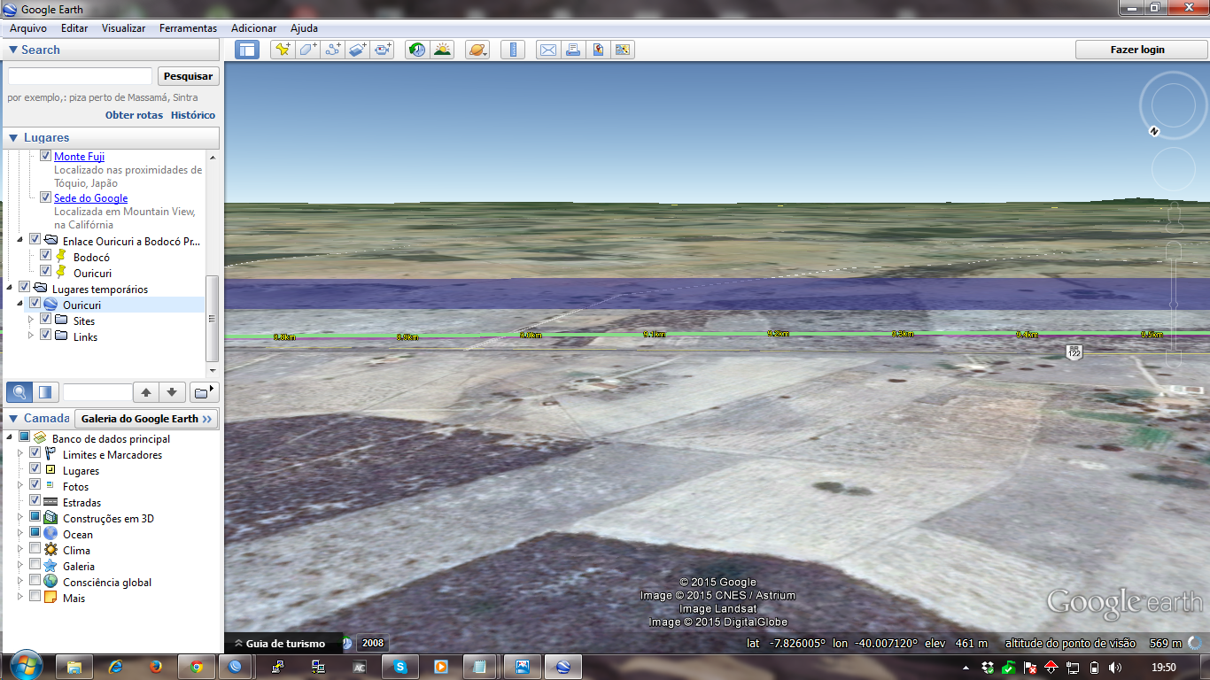
Task: Click the north indicator on the compass
Action: (x=1154, y=131)
